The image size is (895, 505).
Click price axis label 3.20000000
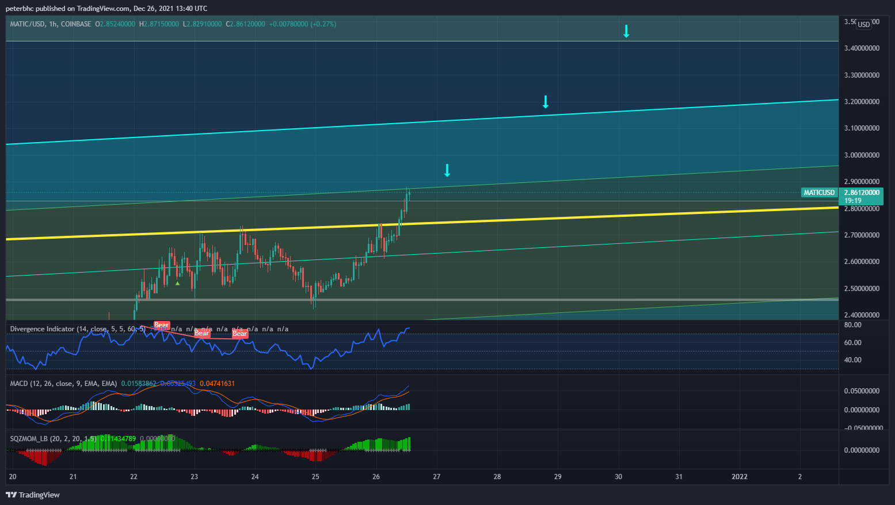(x=862, y=102)
